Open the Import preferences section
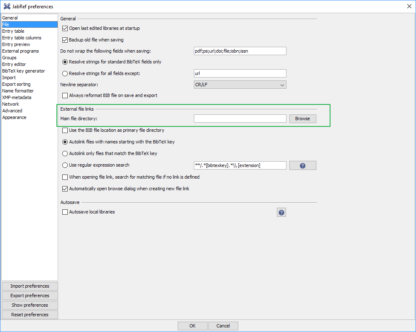This screenshot has height=332, width=416. click(29, 78)
